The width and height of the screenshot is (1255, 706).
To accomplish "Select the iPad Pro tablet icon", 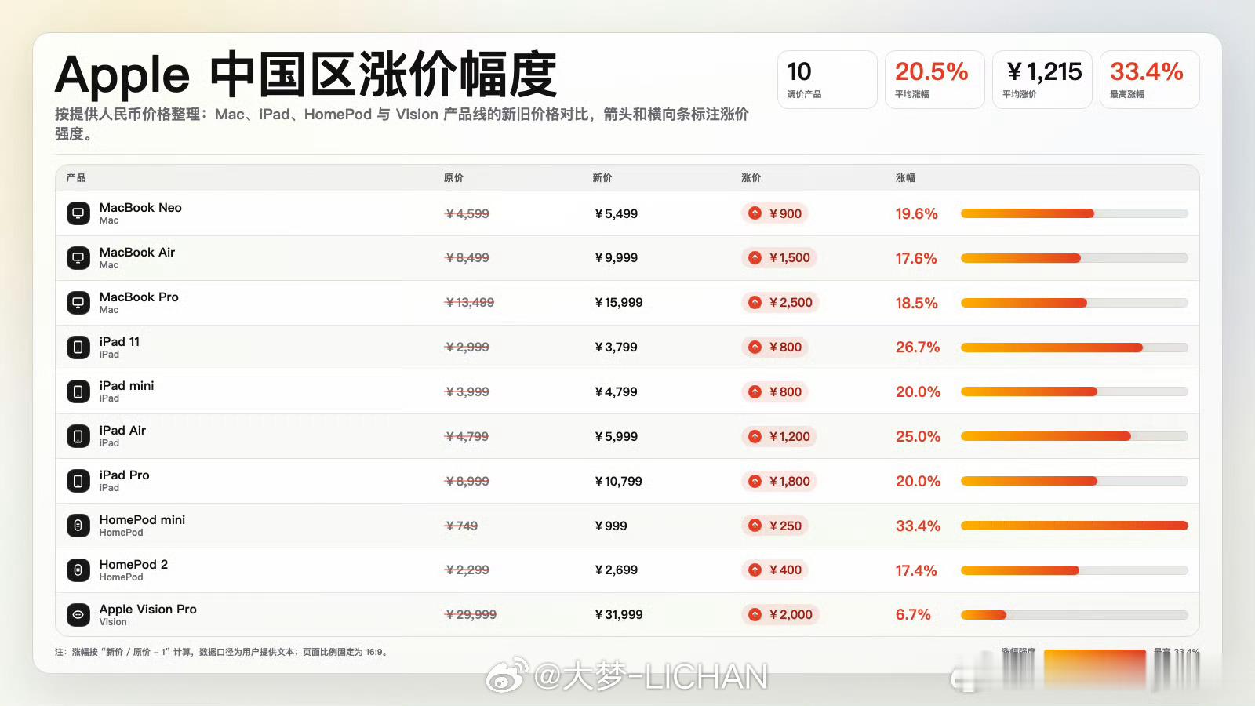I will pyautogui.click(x=78, y=481).
